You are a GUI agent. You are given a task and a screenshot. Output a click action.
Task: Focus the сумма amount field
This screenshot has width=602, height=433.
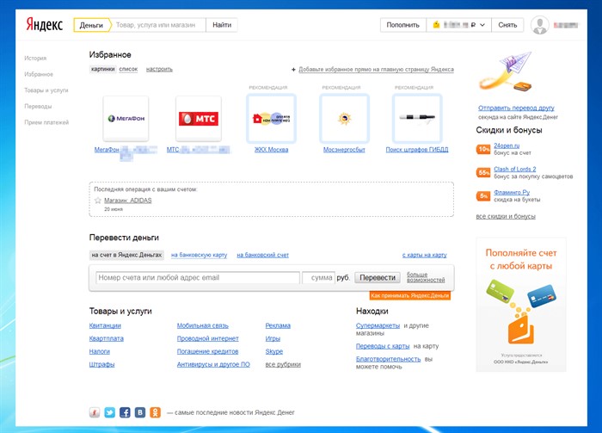coord(318,277)
